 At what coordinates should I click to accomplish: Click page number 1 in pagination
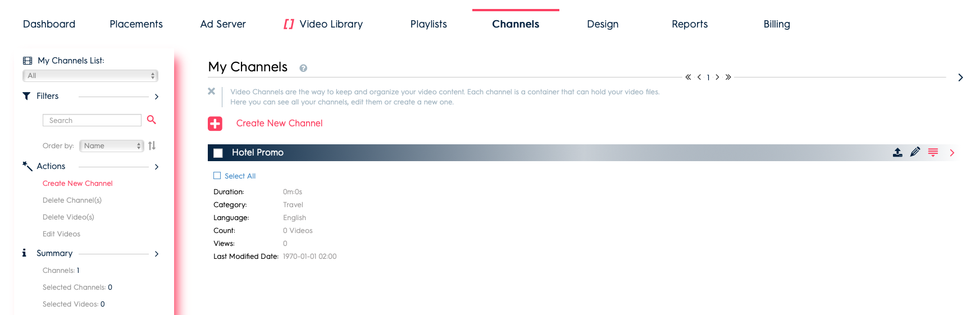click(x=708, y=78)
